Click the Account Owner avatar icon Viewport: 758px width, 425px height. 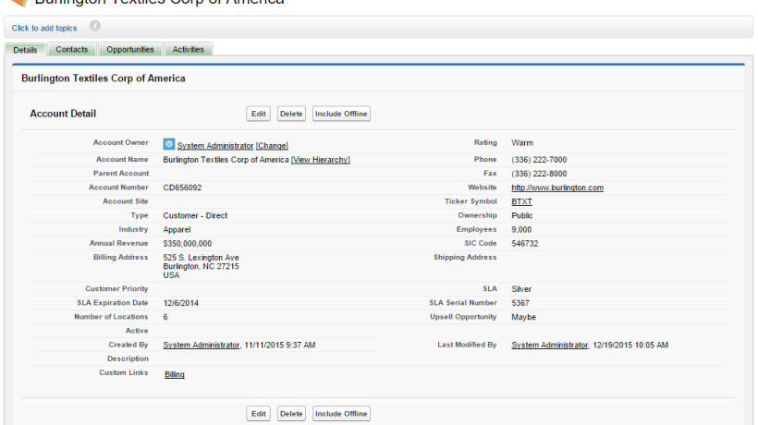pyautogui.click(x=168, y=144)
